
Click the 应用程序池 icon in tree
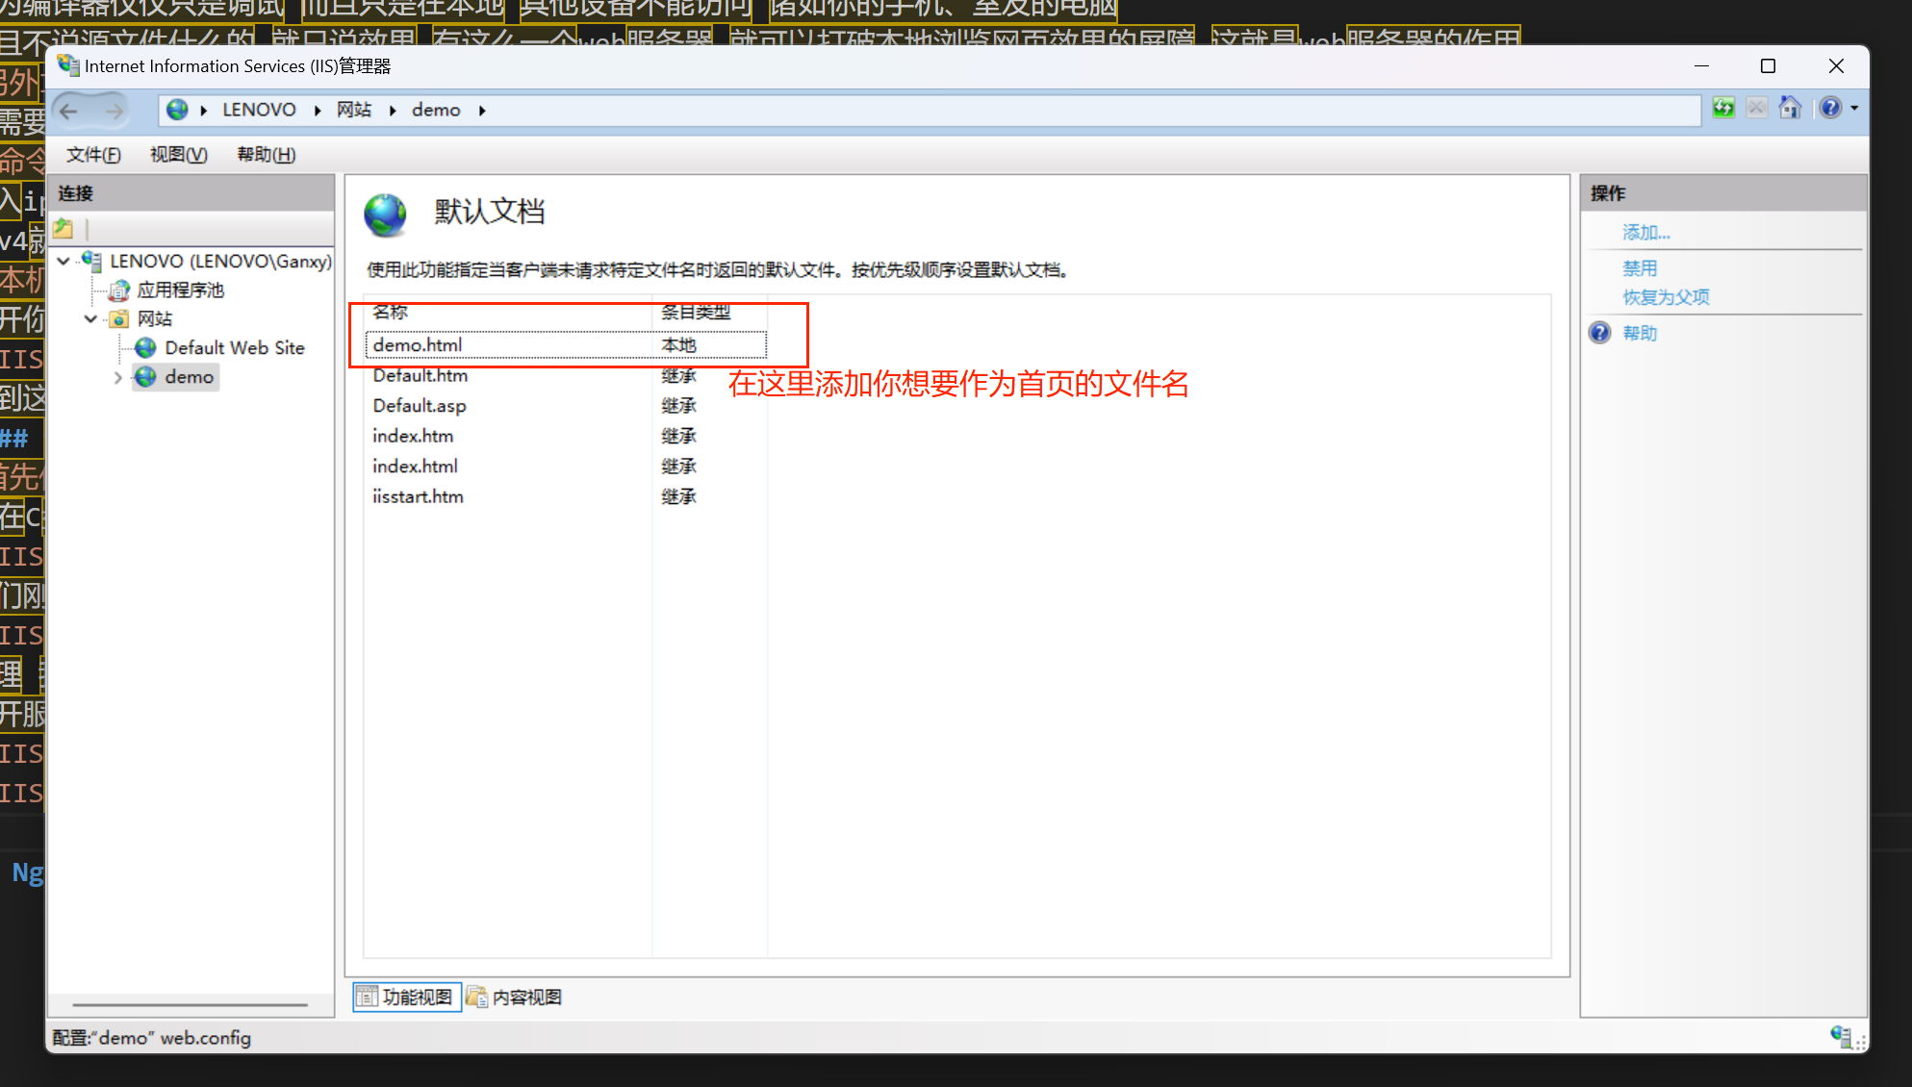119,291
